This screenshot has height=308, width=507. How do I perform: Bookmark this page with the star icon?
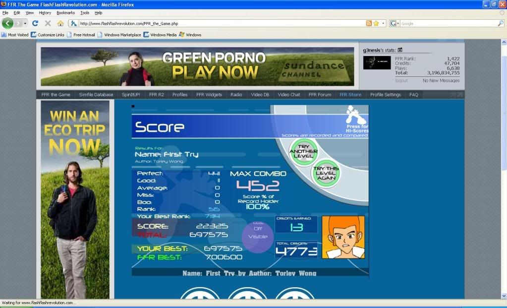click(x=376, y=23)
